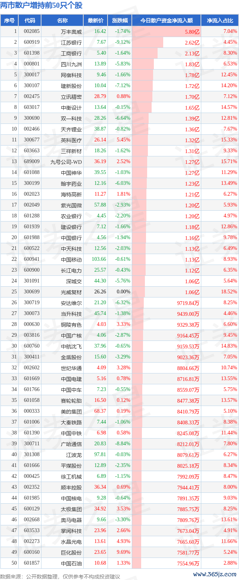
Task: Select stock name 徐工机械
Action: [71, 476]
